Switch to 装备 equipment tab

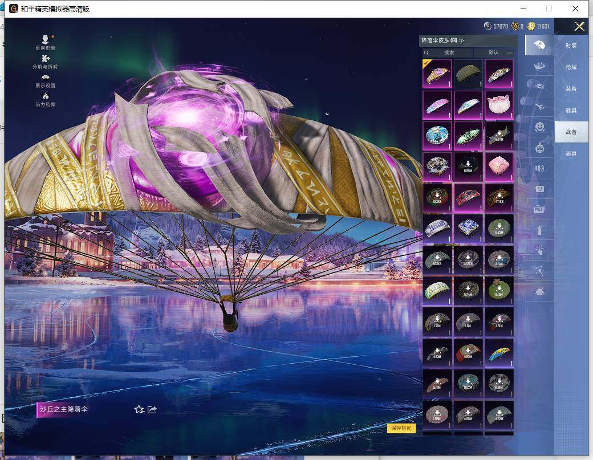point(571,88)
